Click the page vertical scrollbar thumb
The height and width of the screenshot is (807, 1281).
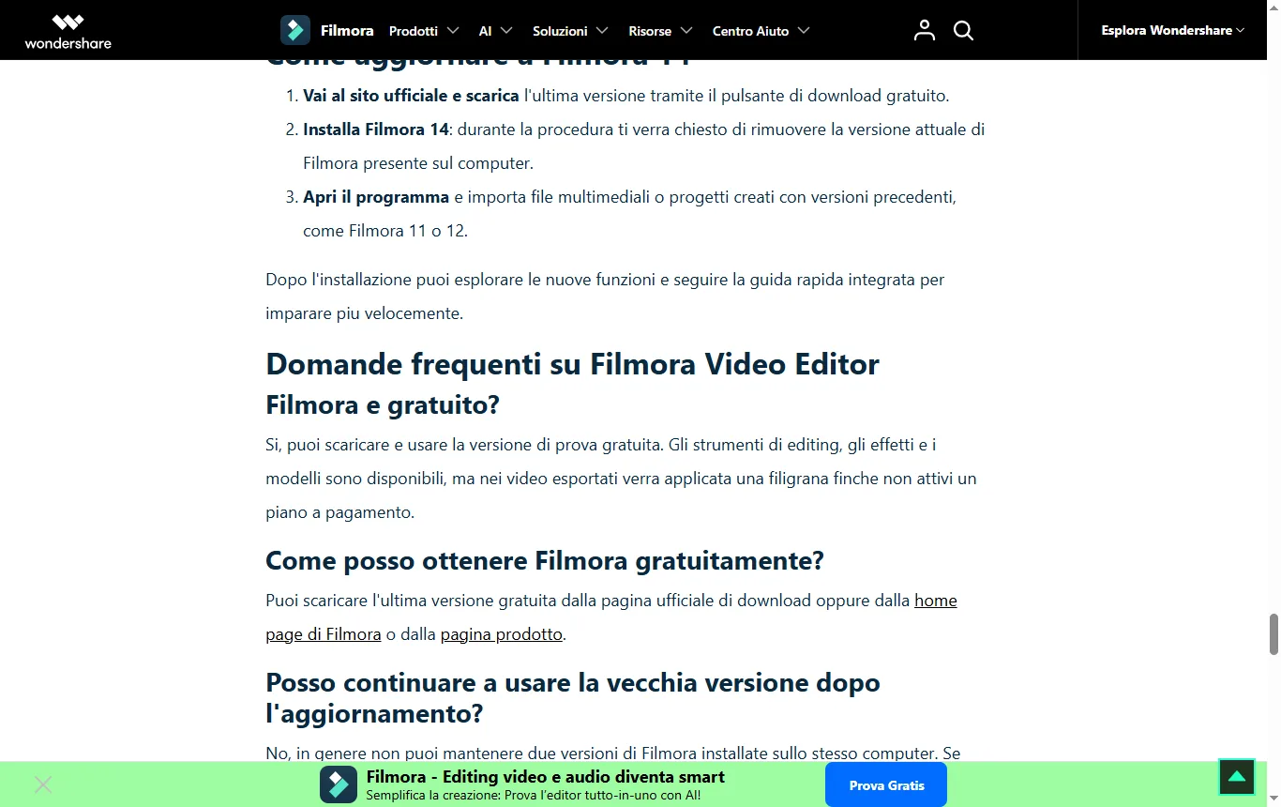pyautogui.click(x=1273, y=634)
